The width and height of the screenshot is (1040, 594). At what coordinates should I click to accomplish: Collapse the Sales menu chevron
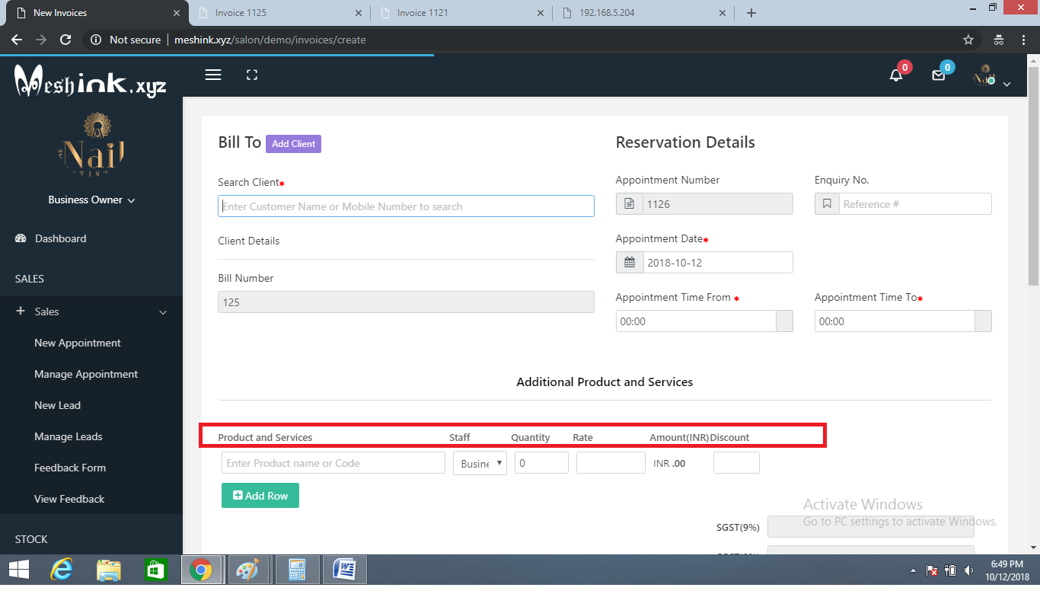coord(162,312)
